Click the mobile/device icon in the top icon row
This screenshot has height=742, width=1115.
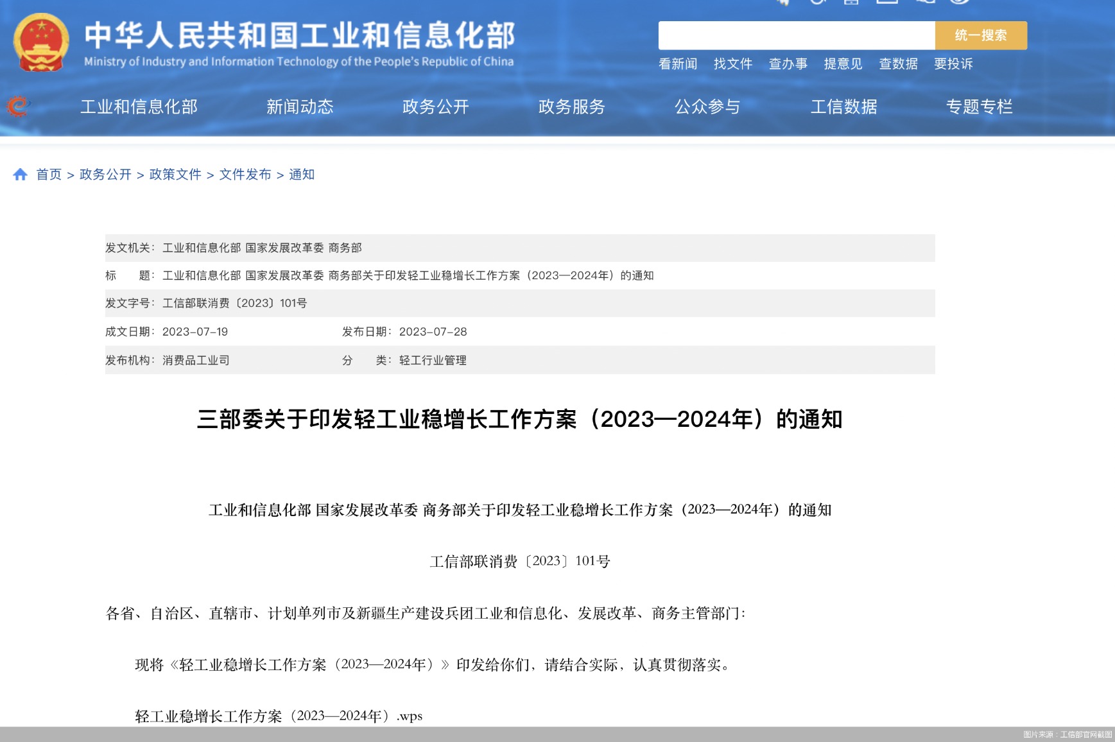click(x=852, y=3)
